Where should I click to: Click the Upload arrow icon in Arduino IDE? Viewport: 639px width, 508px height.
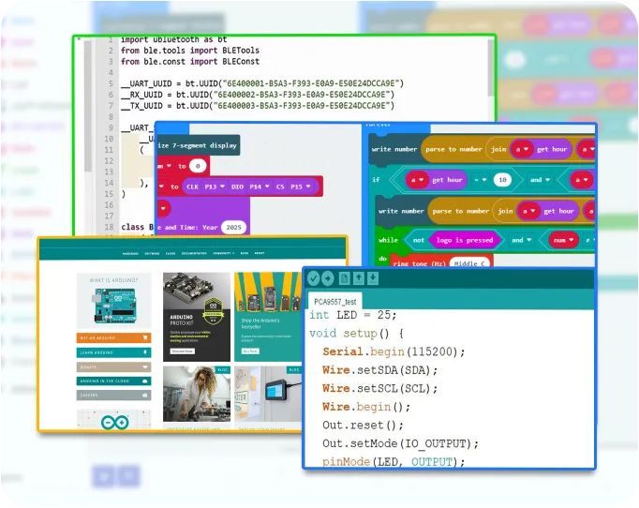pos(327,278)
